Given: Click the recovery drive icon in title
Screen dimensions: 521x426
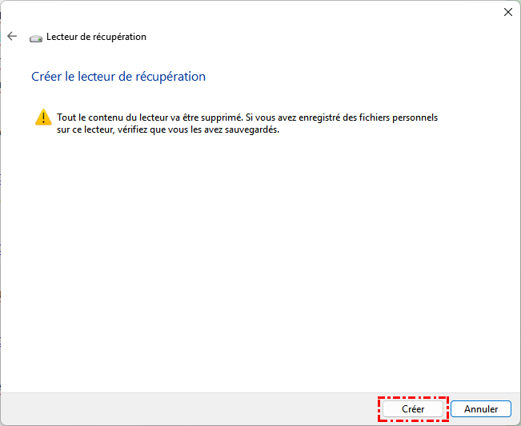Looking at the screenshot, I should coord(35,38).
